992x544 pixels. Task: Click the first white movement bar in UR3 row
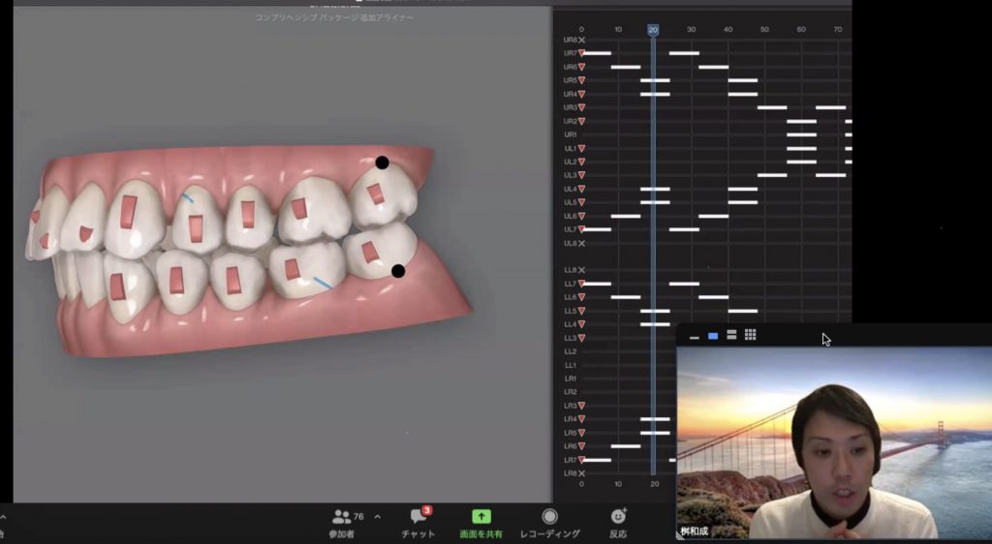pyautogui.click(x=772, y=107)
